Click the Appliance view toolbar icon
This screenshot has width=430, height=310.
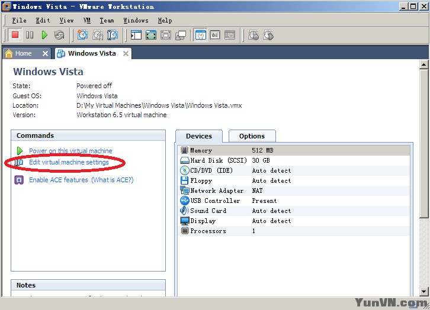click(x=215, y=35)
